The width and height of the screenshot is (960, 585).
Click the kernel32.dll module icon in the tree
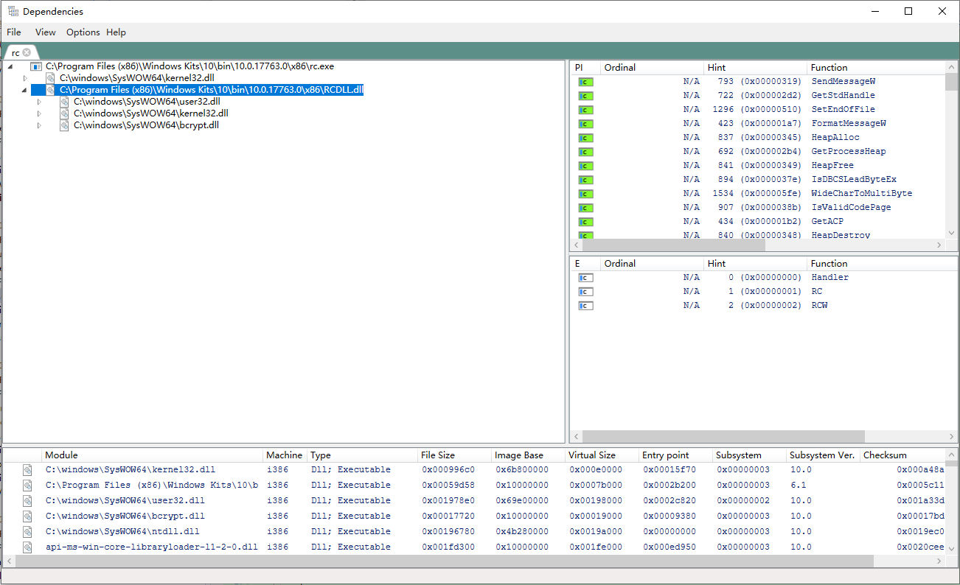point(50,77)
